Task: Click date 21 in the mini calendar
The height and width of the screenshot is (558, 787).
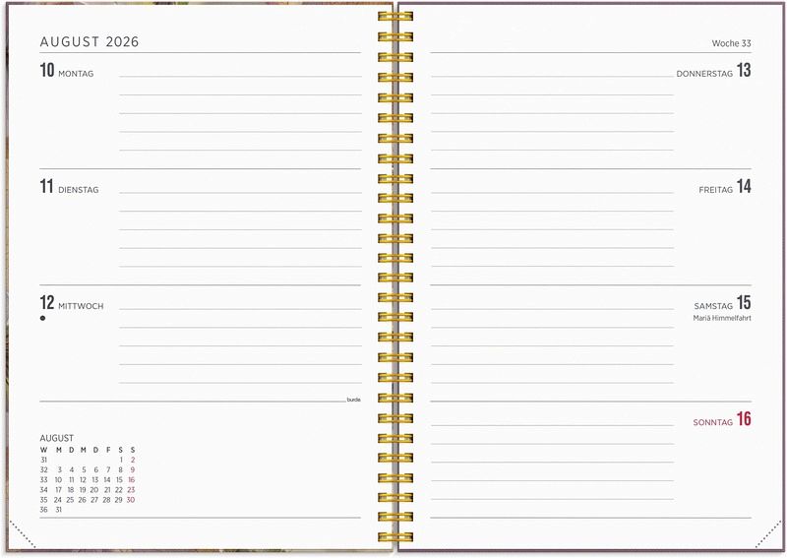Action: point(107,490)
